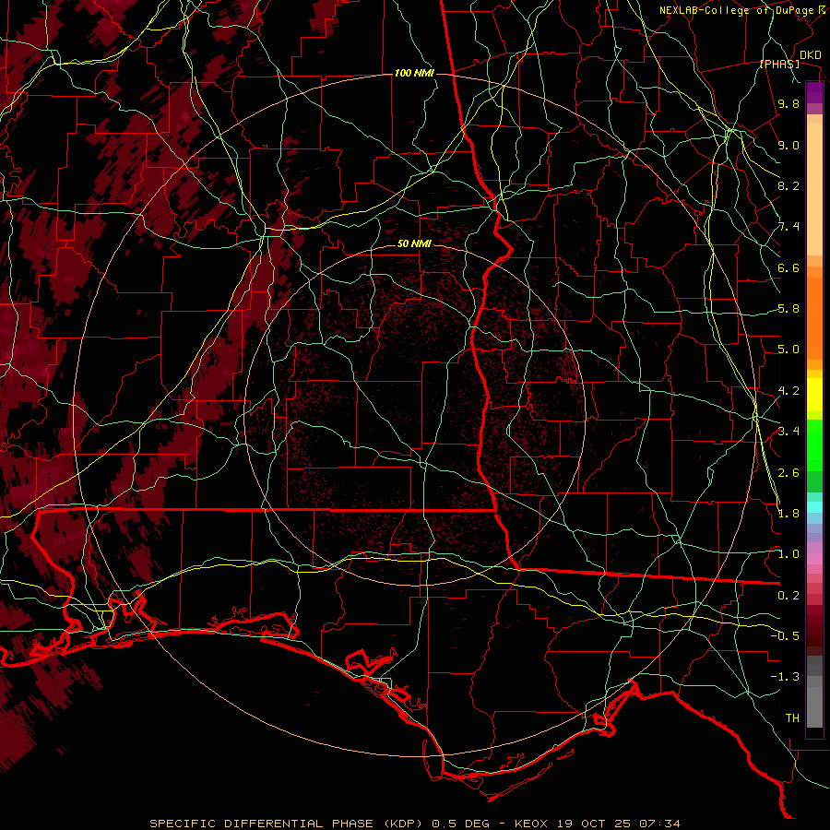Click the -1.3 value on the color scale
Image resolution: width=830 pixels, height=830 pixels.
(786, 677)
